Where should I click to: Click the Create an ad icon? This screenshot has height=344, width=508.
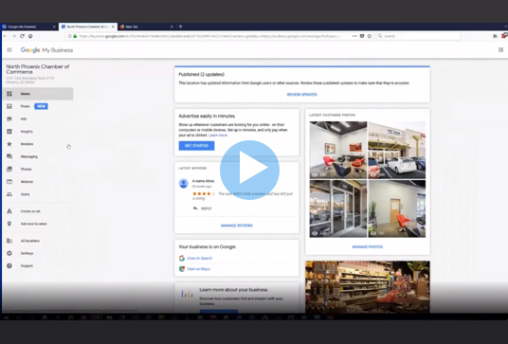9,211
